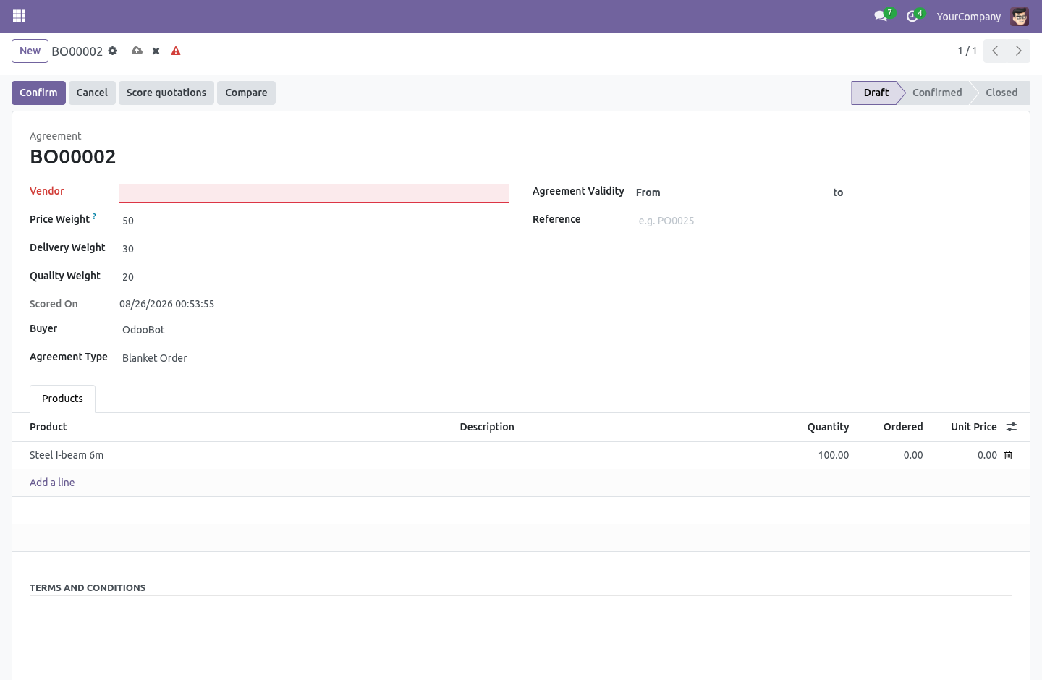Set the Agreement Validity From date
Screen dimensions: 1042x680
tap(745, 192)
